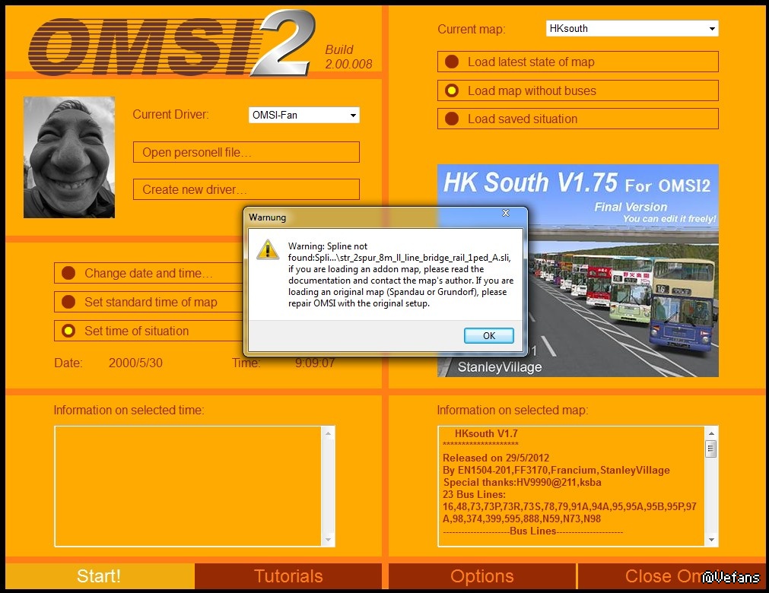Expand the Current Driver dropdown

point(353,116)
